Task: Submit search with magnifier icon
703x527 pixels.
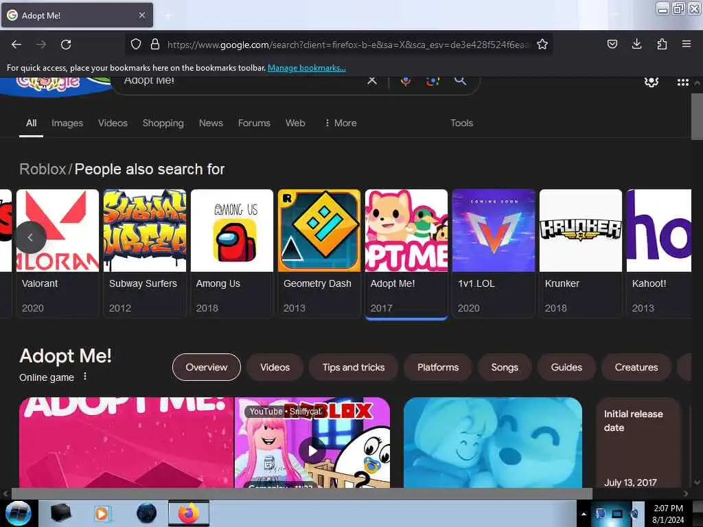Action: (460, 81)
